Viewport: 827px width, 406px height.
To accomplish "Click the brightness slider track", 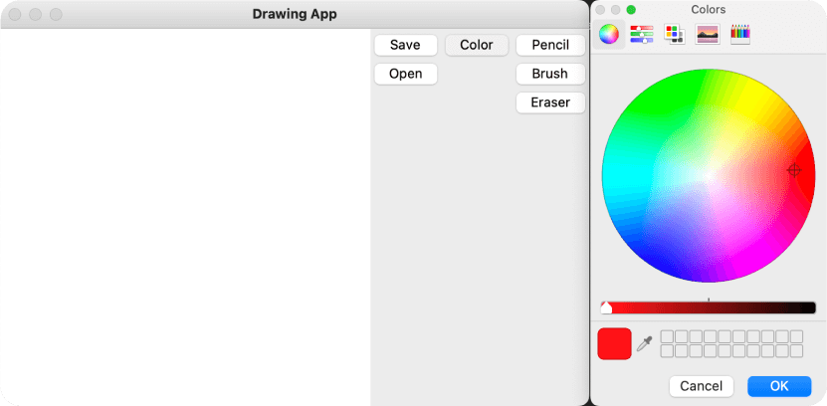I will (709, 308).
